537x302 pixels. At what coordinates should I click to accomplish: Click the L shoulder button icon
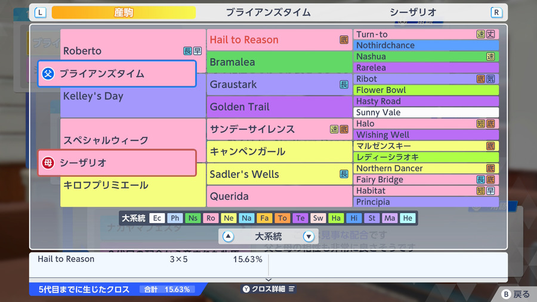coord(41,13)
